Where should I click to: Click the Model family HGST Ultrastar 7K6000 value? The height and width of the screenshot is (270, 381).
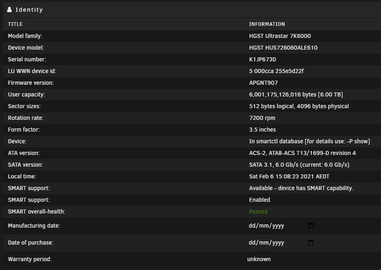[x=280, y=36]
